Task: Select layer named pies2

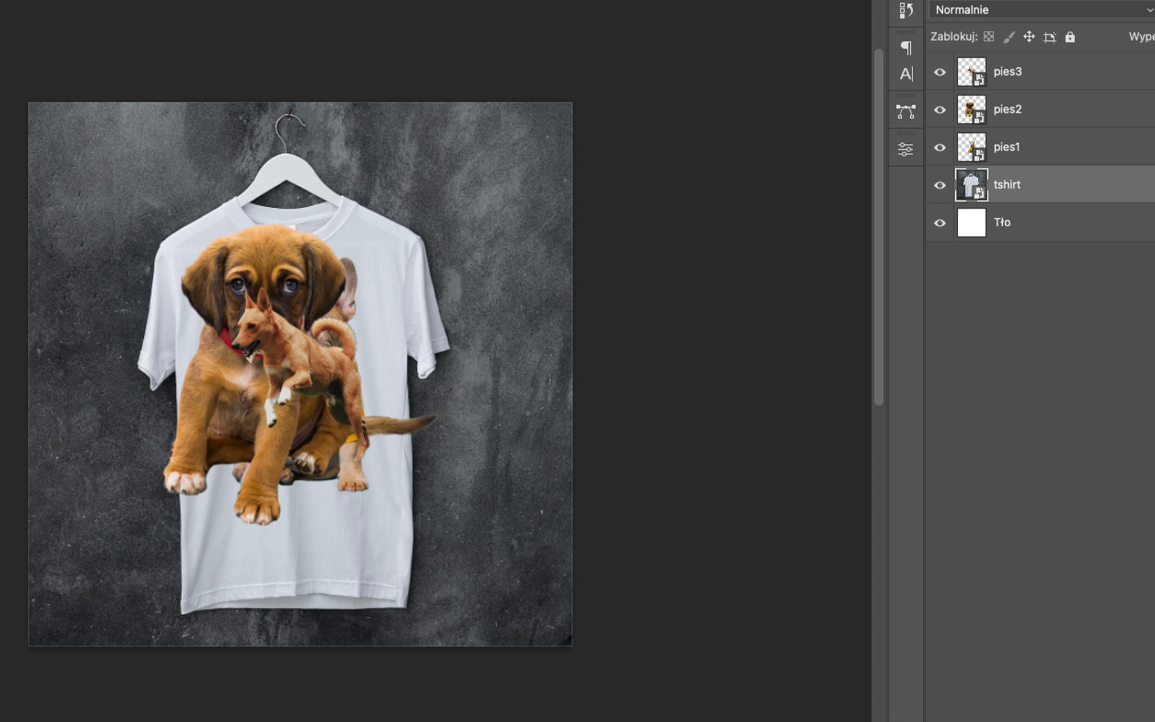Action: point(1008,110)
